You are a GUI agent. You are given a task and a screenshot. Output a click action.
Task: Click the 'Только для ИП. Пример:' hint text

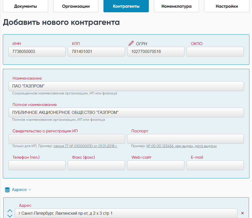(x=33, y=146)
